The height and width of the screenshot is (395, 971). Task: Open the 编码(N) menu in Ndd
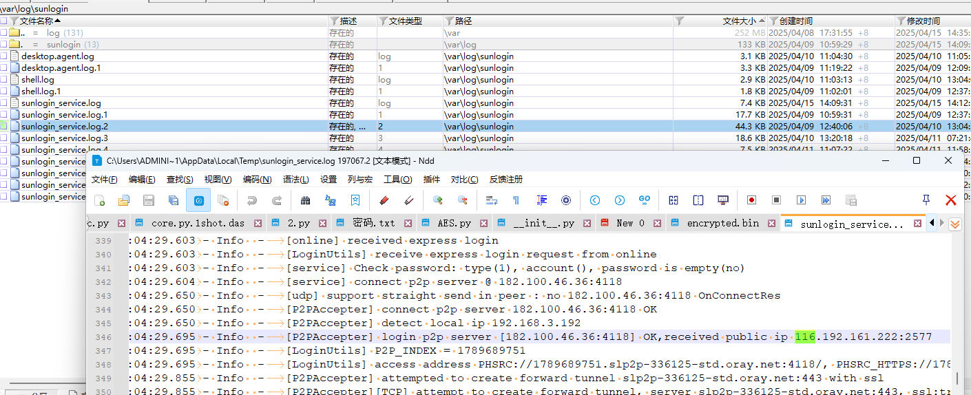pos(257,180)
